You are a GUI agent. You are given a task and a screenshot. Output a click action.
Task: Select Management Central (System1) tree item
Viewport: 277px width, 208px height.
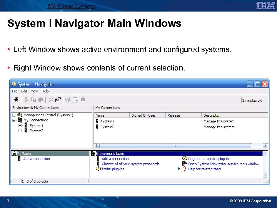pos(48,115)
